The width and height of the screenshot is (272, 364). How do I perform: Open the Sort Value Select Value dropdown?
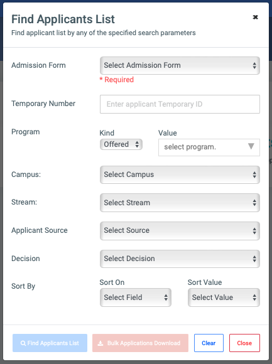point(224,297)
